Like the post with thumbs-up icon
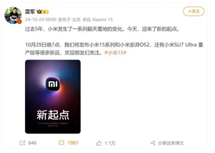The height and width of the screenshot is (153, 215). 99,143
